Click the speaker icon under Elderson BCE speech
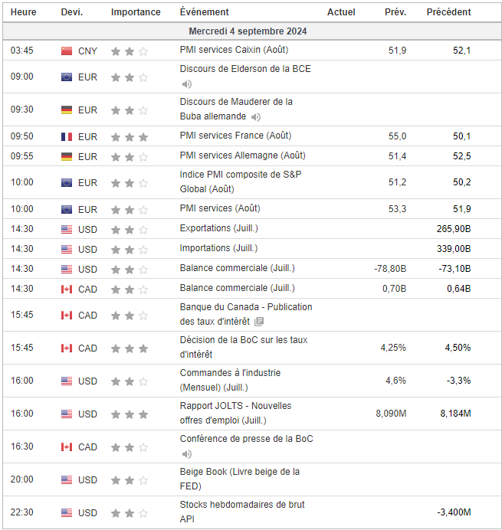The height and width of the screenshot is (530, 502). click(187, 83)
